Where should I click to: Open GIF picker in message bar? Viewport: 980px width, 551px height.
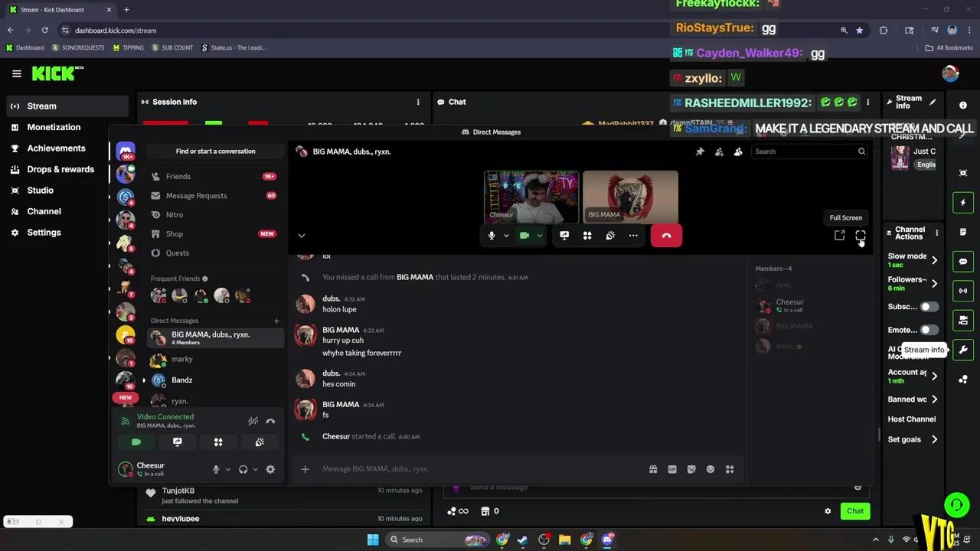pyautogui.click(x=672, y=469)
